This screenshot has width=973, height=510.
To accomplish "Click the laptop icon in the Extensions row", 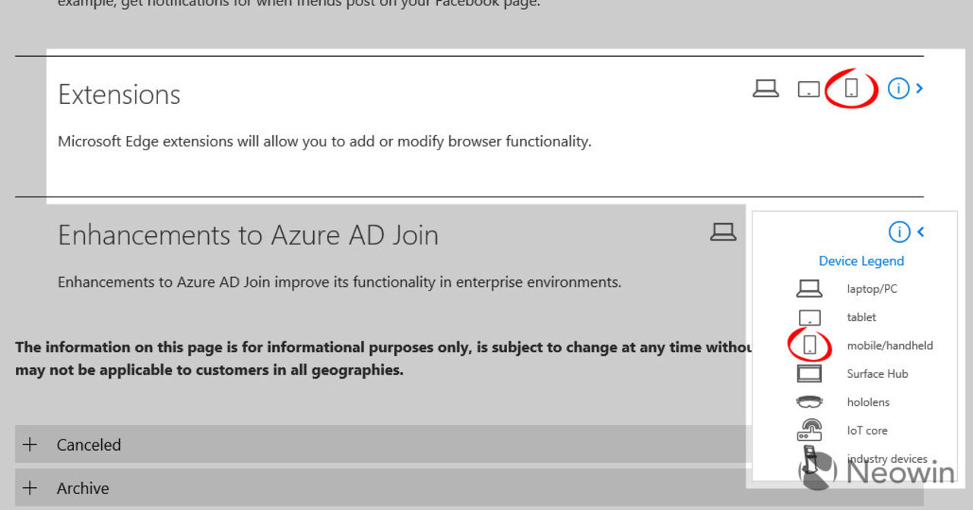I will [x=765, y=89].
